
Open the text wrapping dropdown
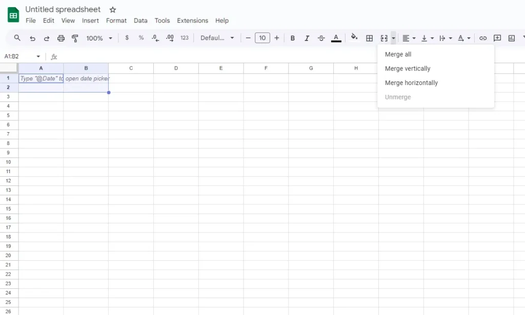pos(446,38)
